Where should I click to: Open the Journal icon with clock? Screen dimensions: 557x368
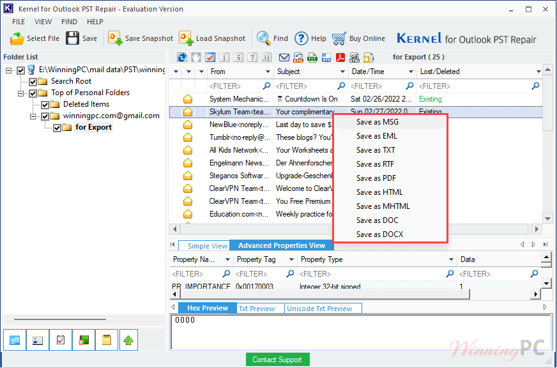[84, 340]
